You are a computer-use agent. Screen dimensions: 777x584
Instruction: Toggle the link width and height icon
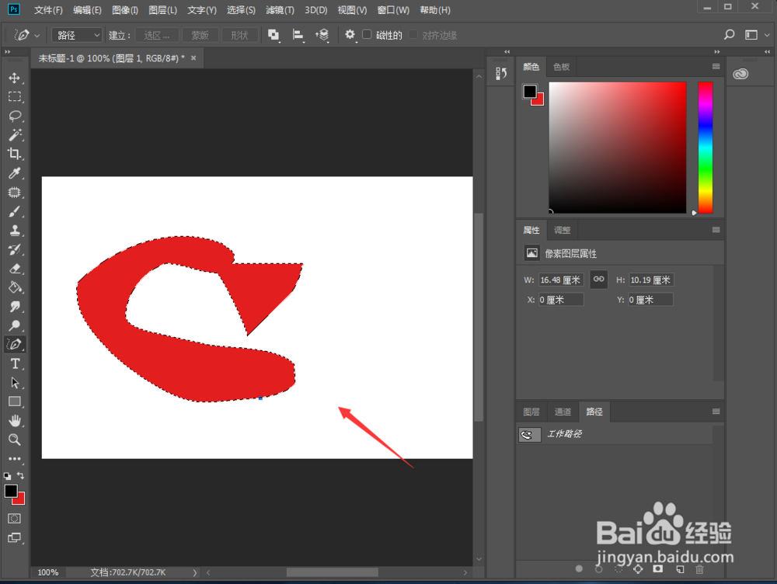point(598,279)
